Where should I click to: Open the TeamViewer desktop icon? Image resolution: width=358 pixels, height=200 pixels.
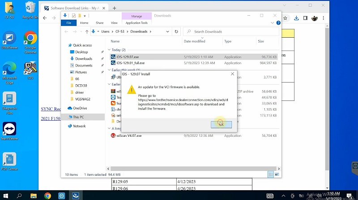tap(9, 130)
